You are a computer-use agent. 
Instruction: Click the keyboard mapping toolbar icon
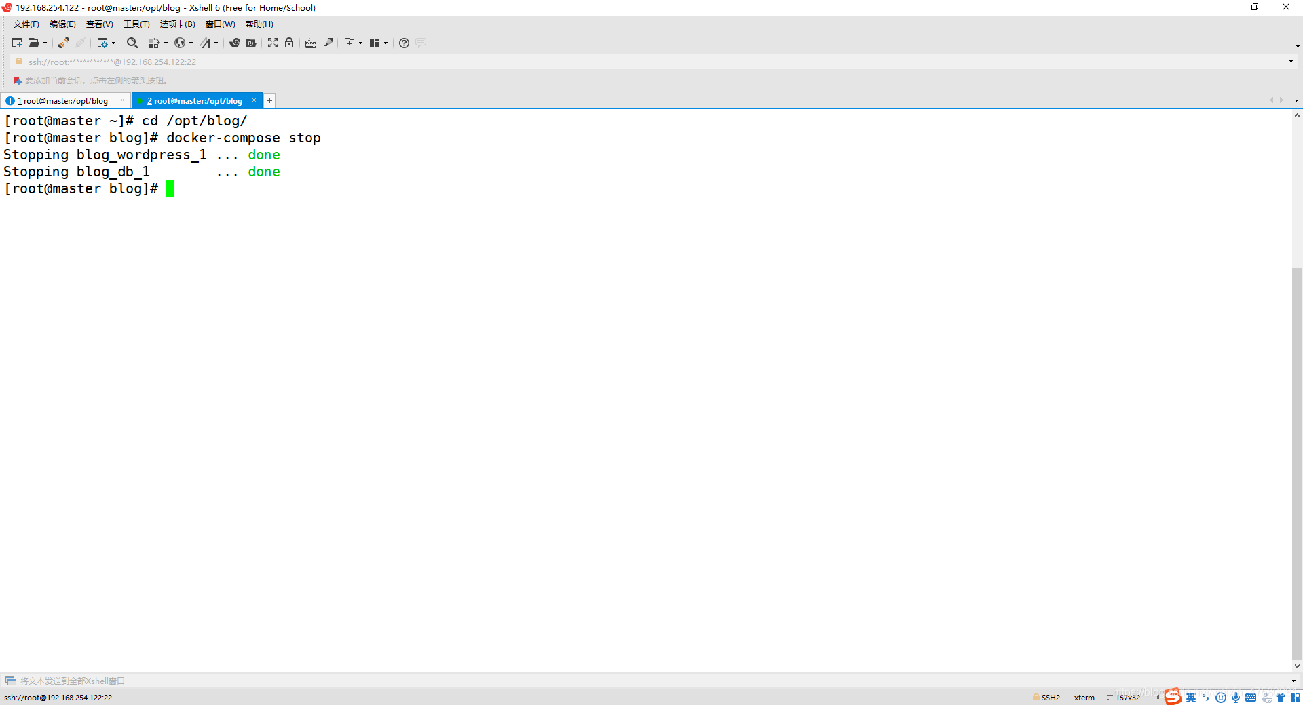311,43
